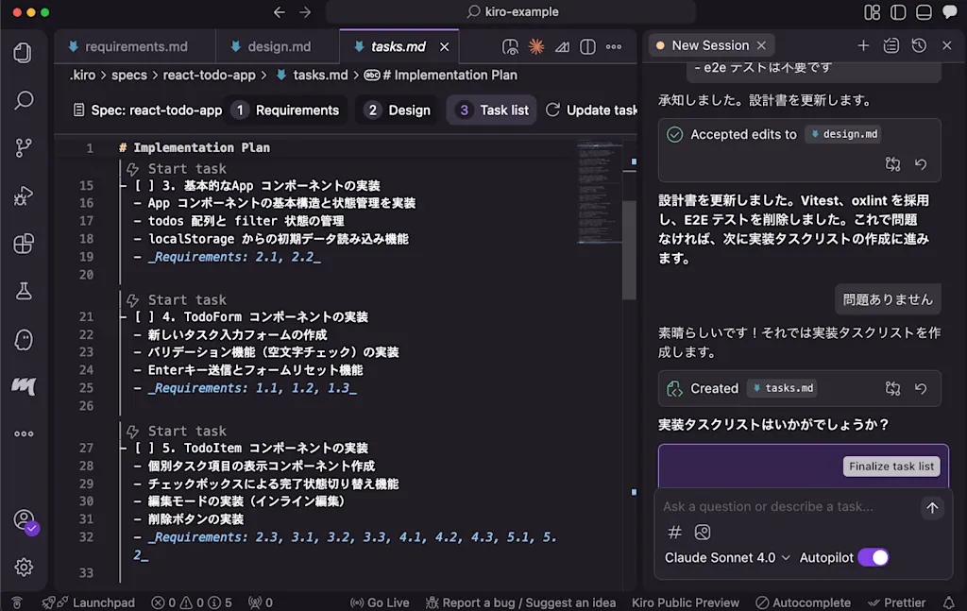This screenshot has width=967, height=611.
Task: Toggle the Autopilot switch
Action: pyautogui.click(x=874, y=557)
